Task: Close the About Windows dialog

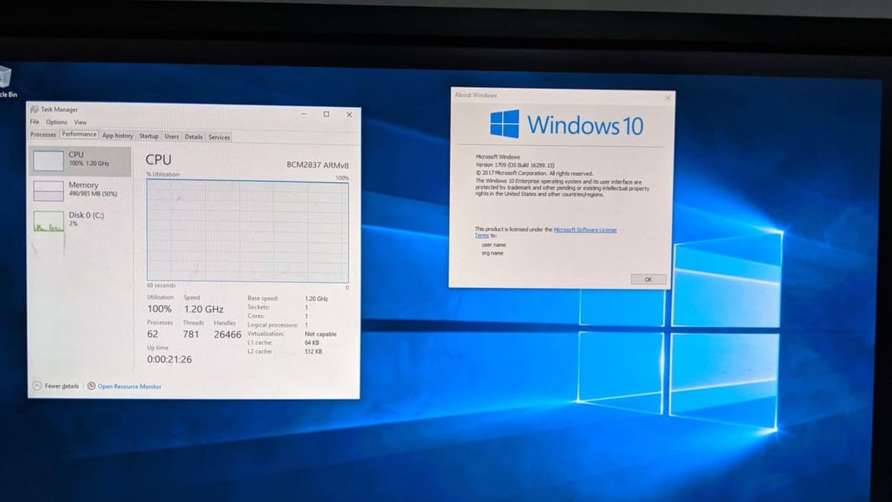Action: pos(667,98)
